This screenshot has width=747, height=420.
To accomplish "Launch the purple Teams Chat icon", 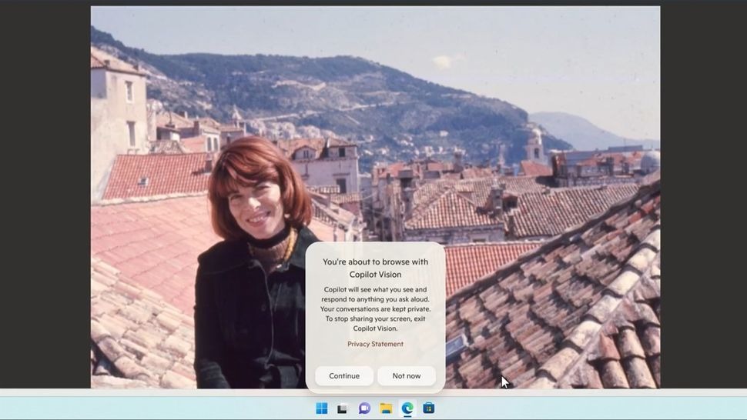I will click(364, 408).
